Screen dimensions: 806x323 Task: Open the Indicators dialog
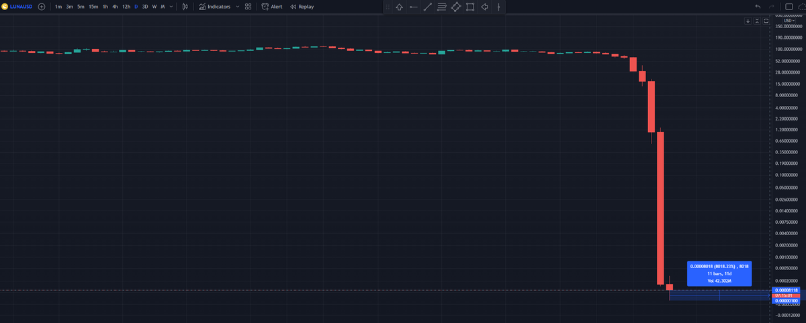214,7
